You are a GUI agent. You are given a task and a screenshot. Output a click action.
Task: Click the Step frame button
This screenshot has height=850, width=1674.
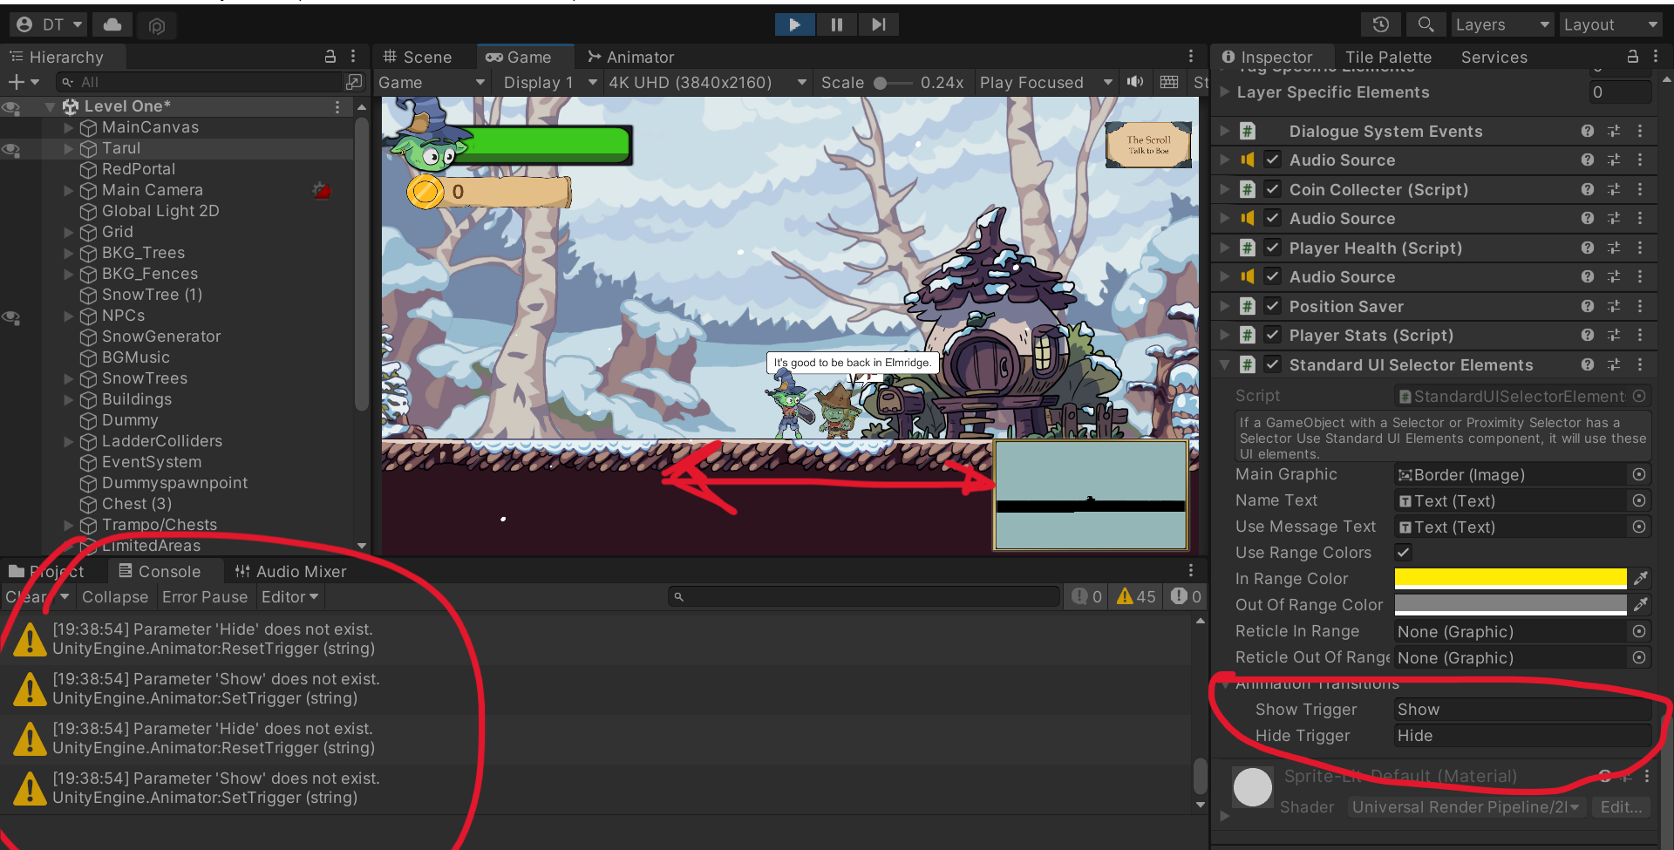click(x=879, y=24)
